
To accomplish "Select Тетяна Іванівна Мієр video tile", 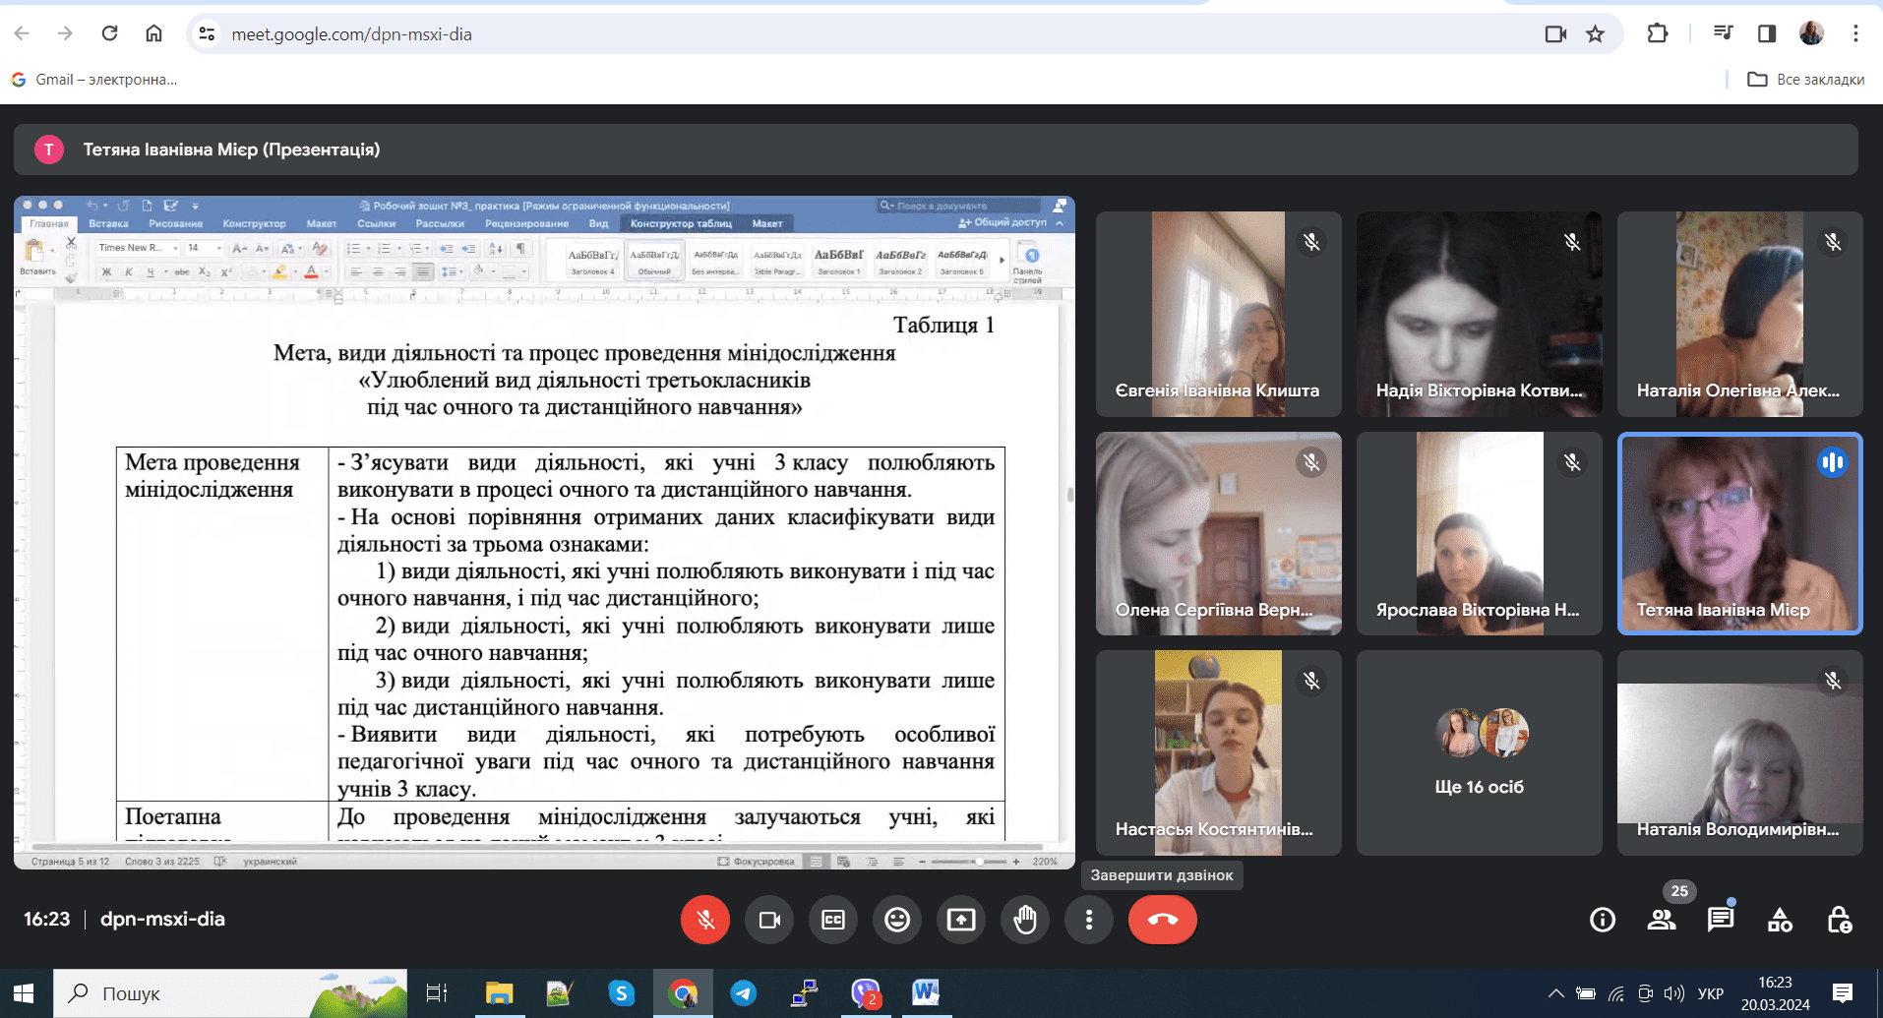I will 1739,533.
